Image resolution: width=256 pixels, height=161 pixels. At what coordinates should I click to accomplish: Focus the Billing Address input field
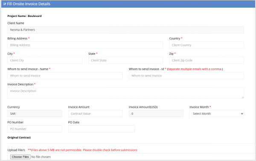[x=85, y=45]
